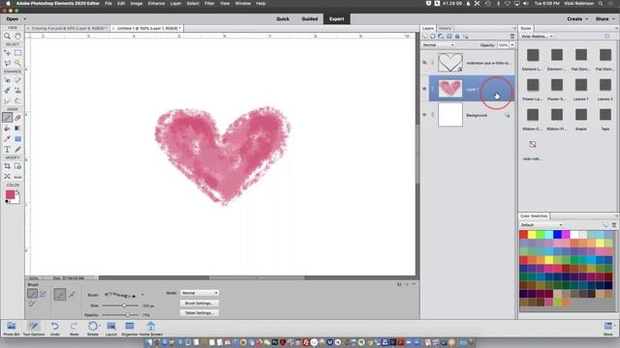Click the Brush Settings button

tap(200, 304)
